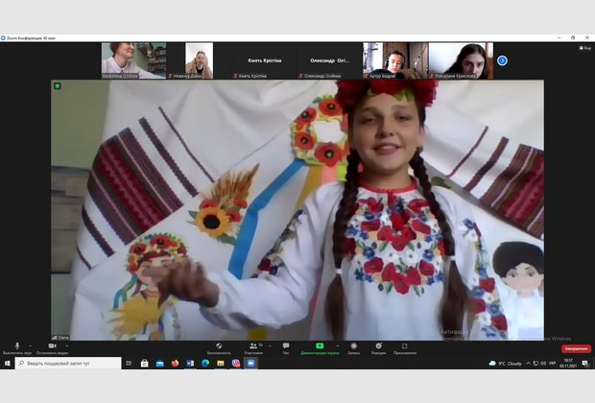The height and width of the screenshot is (403, 595).
Task: Open the Apps (Приложения) icon
Action: (x=404, y=345)
